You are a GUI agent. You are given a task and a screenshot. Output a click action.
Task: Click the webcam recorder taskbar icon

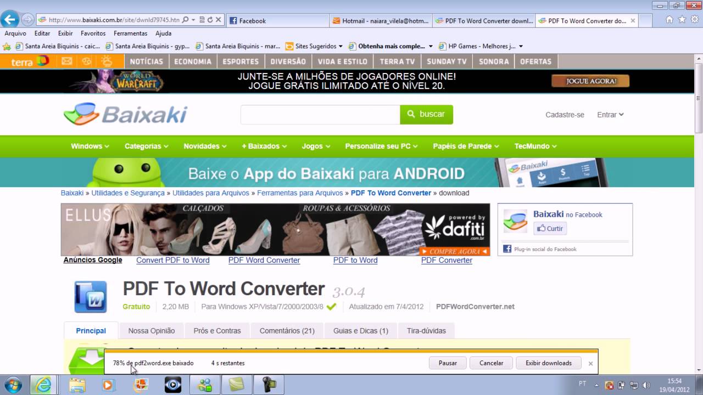[x=269, y=385]
